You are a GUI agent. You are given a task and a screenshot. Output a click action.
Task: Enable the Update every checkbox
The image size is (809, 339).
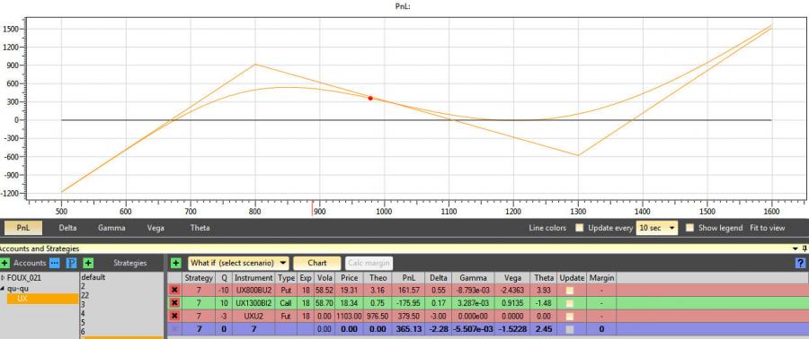click(x=580, y=228)
